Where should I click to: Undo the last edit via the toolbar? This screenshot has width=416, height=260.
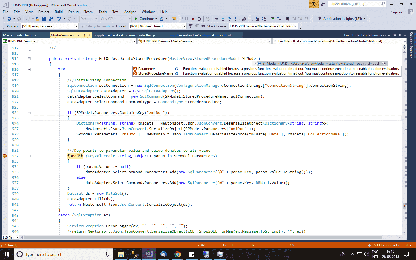tap(59, 19)
